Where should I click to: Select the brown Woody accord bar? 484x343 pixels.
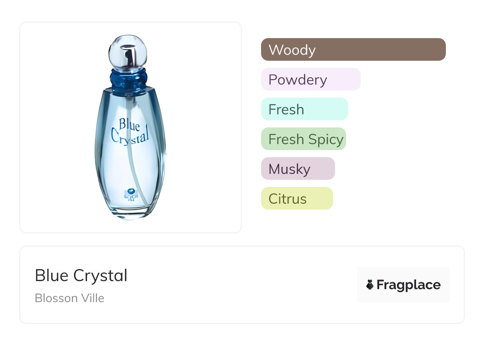point(353,50)
